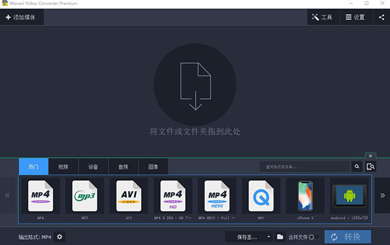
Task: Toggle the 合并文件 merge files switch
Action: click(x=313, y=237)
